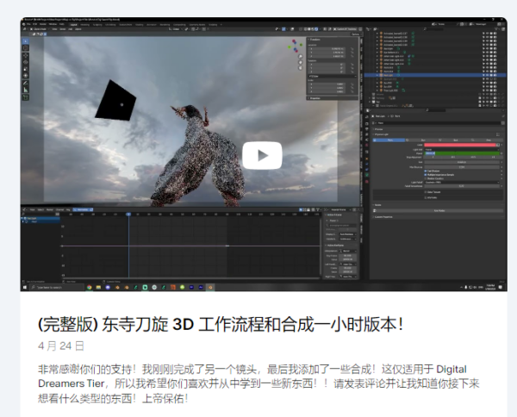This screenshot has height=417, width=517.
Task: Select the Select Box tool in Blender's toolbar
Action: 26,40
